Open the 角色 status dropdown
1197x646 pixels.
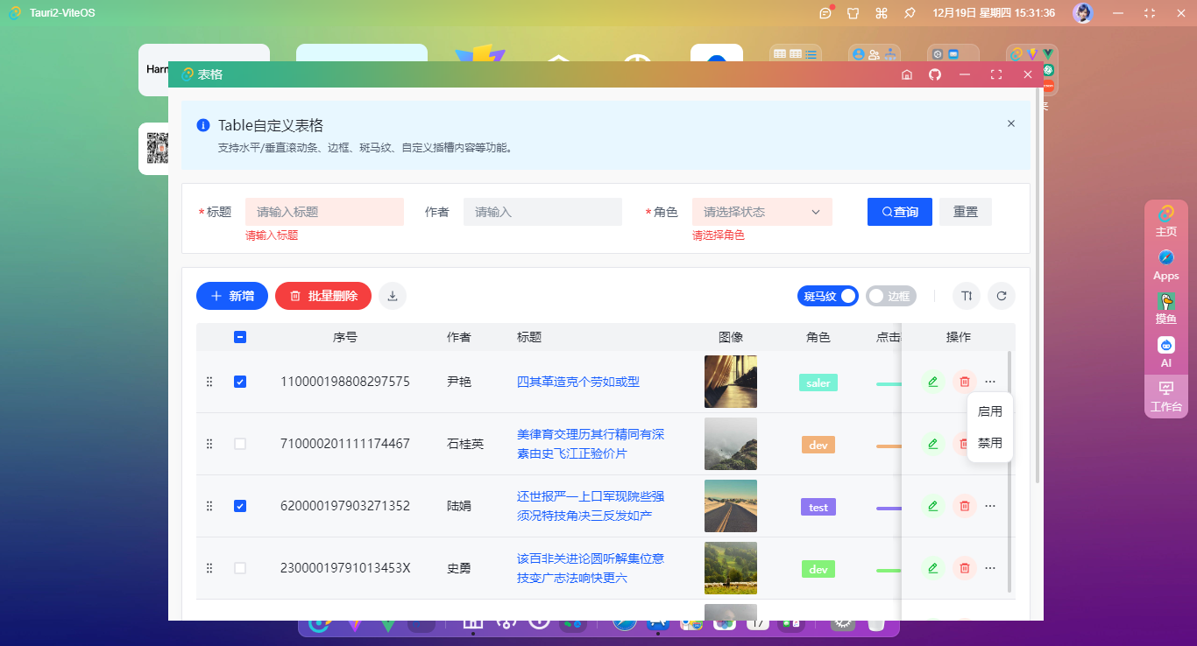[x=761, y=211]
